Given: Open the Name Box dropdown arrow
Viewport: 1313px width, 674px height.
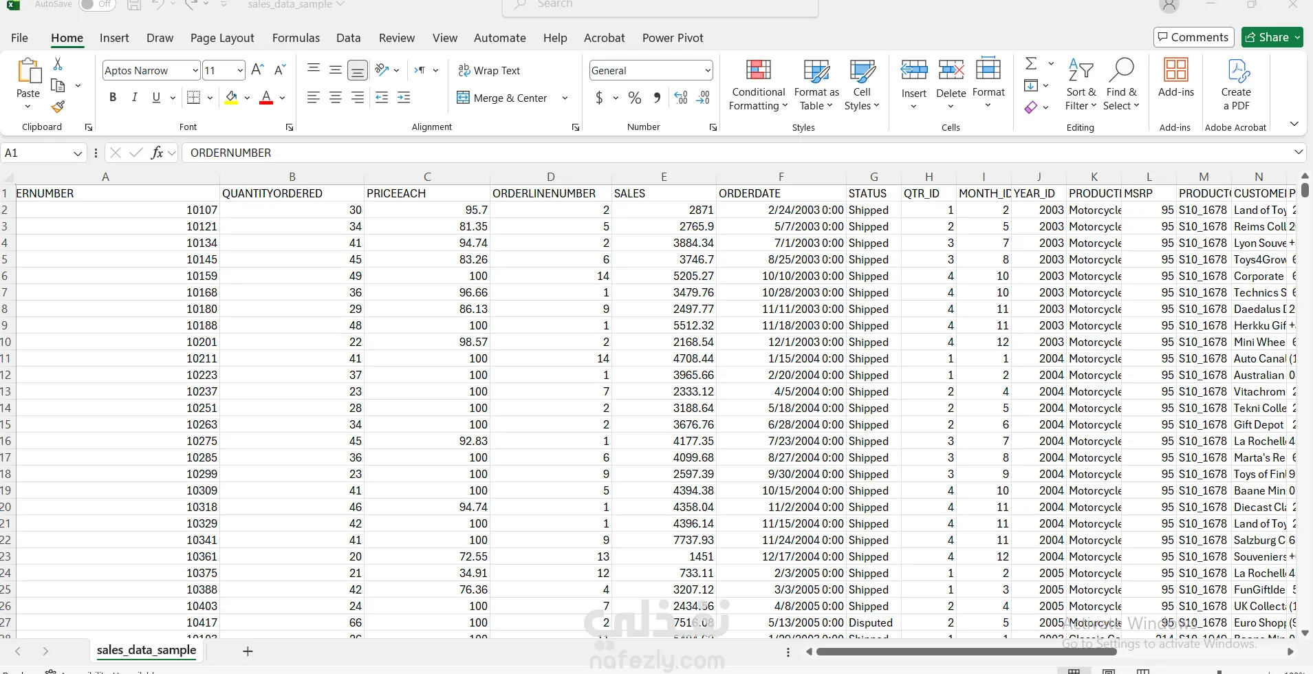Looking at the screenshot, I should point(78,153).
